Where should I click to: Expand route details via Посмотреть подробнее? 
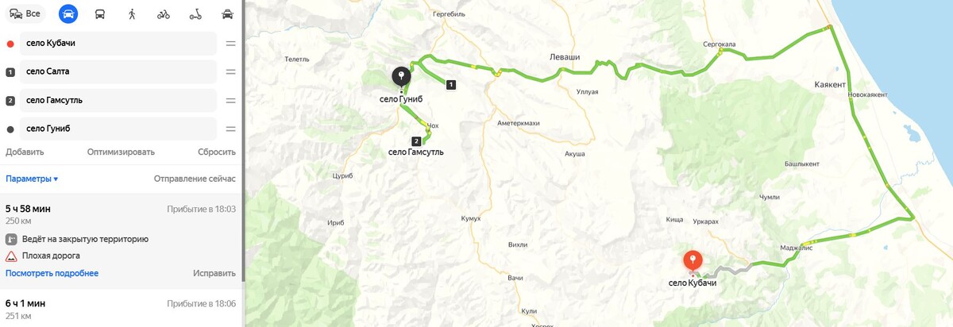[x=52, y=273]
